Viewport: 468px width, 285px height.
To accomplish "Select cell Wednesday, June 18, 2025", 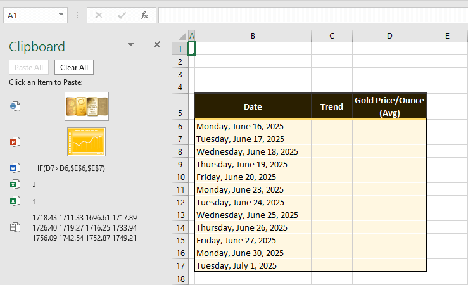I will (253, 151).
